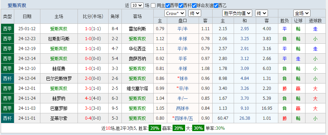
Task: Click the 半/一 handicap cell
Action: click(x=183, y=99)
